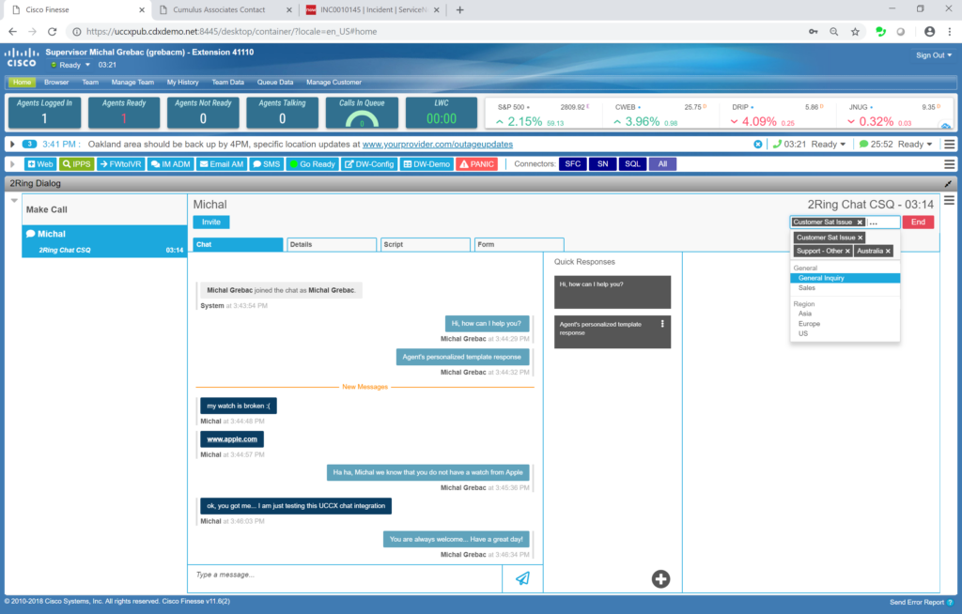This screenshot has height=614, width=962.
Task: Open the Queue Data menu
Action: [x=274, y=83]
